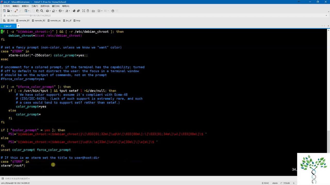The image size is (330, 185).
Task: Click the Find magnifier icon
Action: [42, 11]
